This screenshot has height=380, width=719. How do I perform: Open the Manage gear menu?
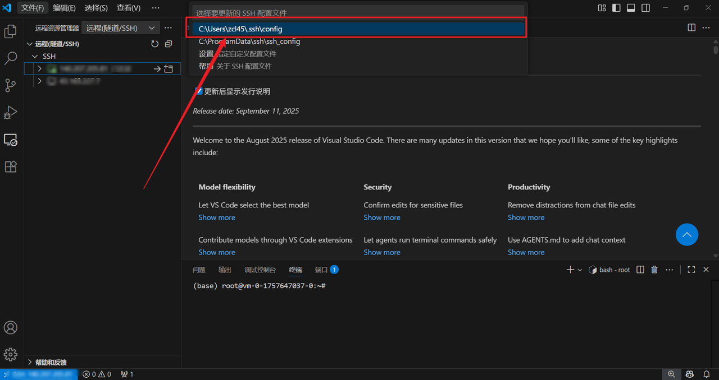pyautogui.click(x=10, y=354)
